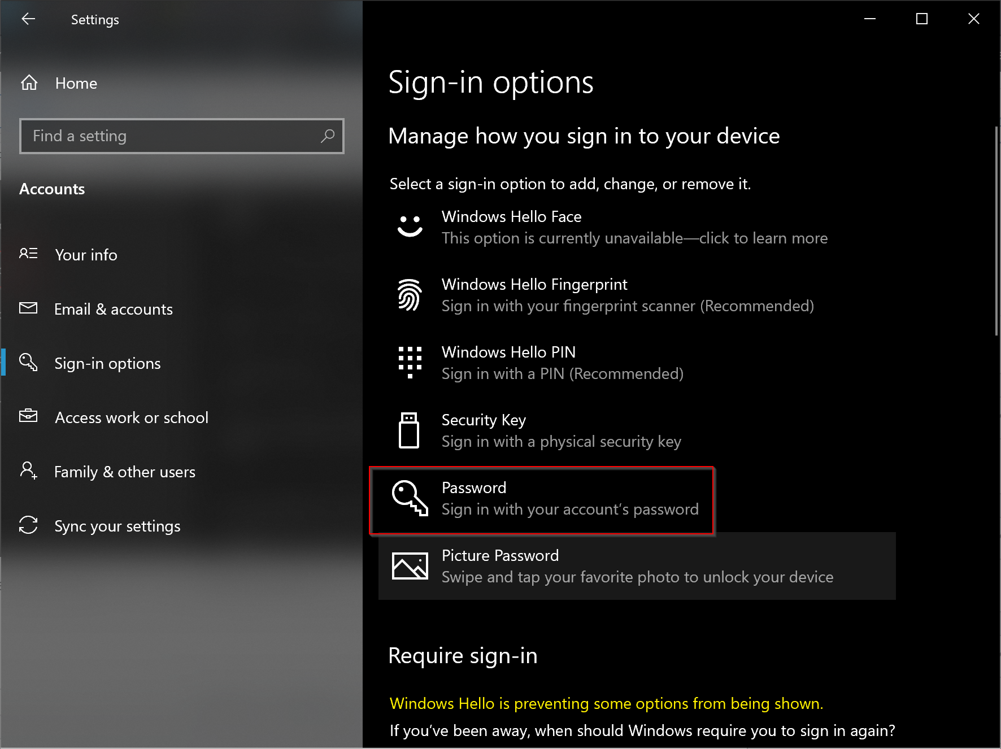Click the Access work or school briefcase icon
The image size is (1001, 749).
click(x=28, y=416)
